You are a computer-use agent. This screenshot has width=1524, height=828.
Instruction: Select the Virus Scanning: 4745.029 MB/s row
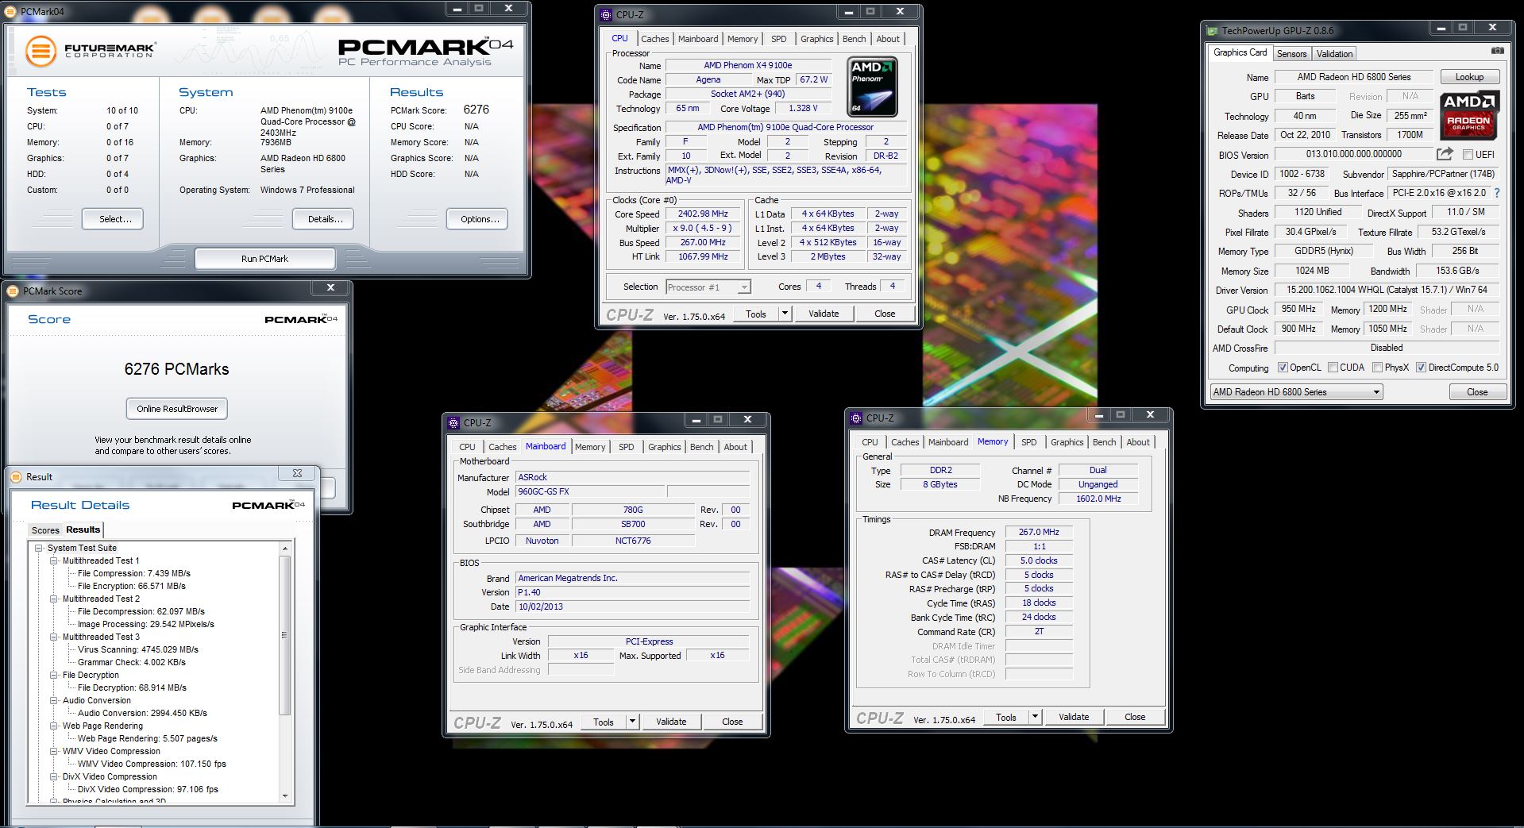pos(137,649)
